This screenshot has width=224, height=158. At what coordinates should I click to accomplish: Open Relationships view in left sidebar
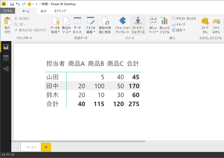pyautogui.click(x=6, y=69)
